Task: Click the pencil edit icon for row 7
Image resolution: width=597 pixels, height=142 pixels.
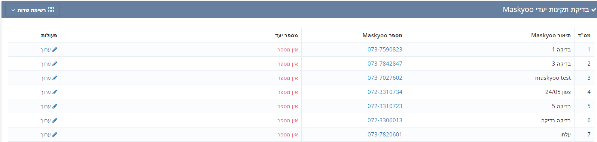Action: (55, 135)
